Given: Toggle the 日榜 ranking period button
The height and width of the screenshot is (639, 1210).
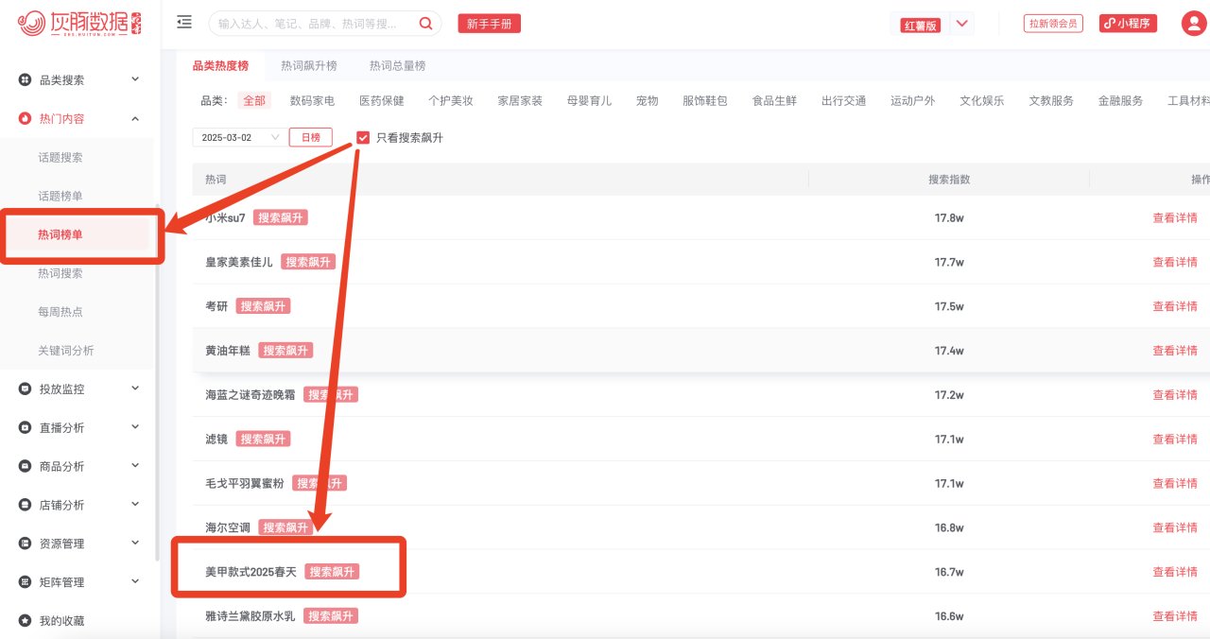Looking at the screenshot, I should tap(310, 138).
